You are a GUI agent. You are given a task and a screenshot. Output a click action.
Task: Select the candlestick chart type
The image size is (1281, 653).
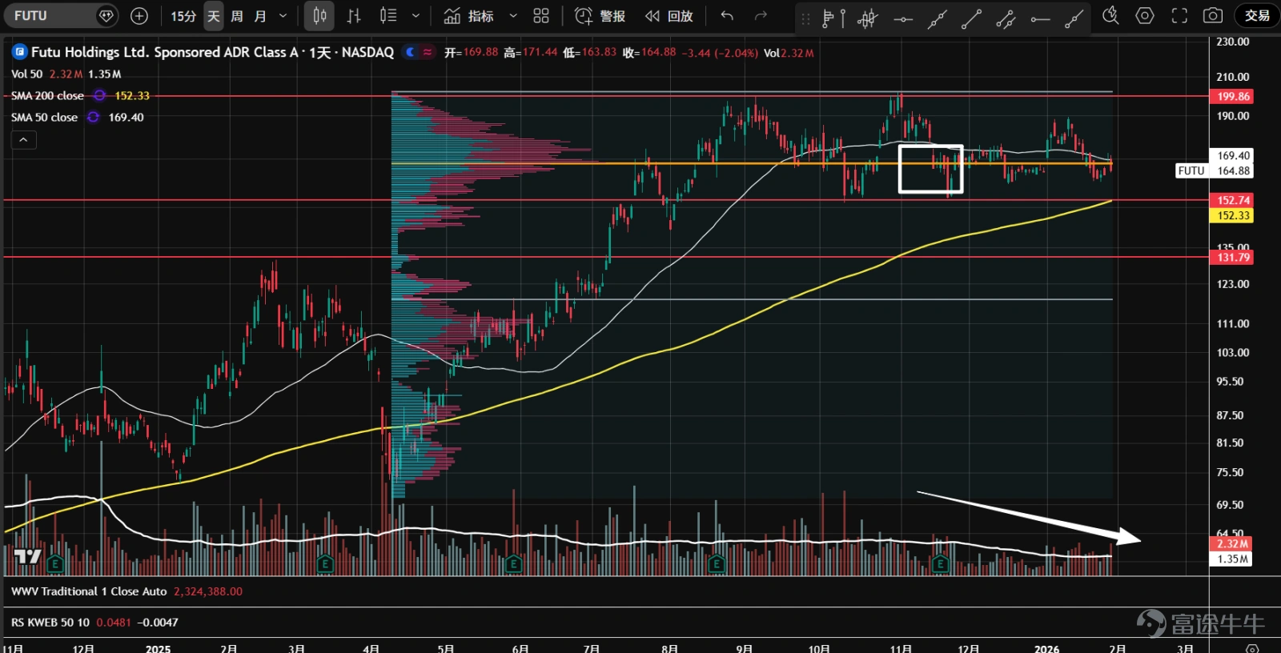[x=319, y=16]
